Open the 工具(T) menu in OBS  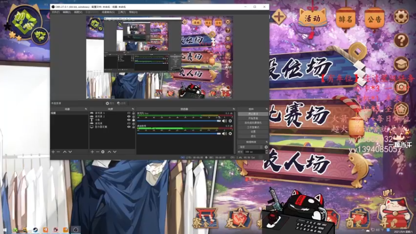[x=122, y=12]
